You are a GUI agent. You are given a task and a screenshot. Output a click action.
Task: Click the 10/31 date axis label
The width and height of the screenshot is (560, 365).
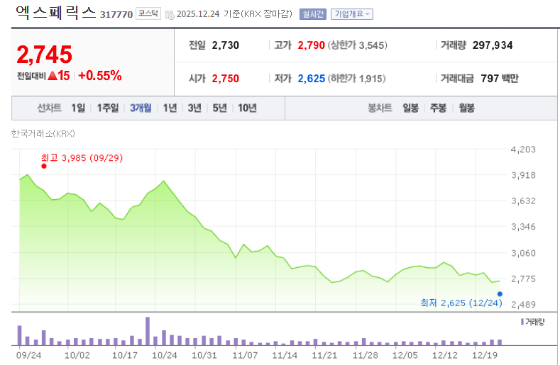click(x=204, y=355)
